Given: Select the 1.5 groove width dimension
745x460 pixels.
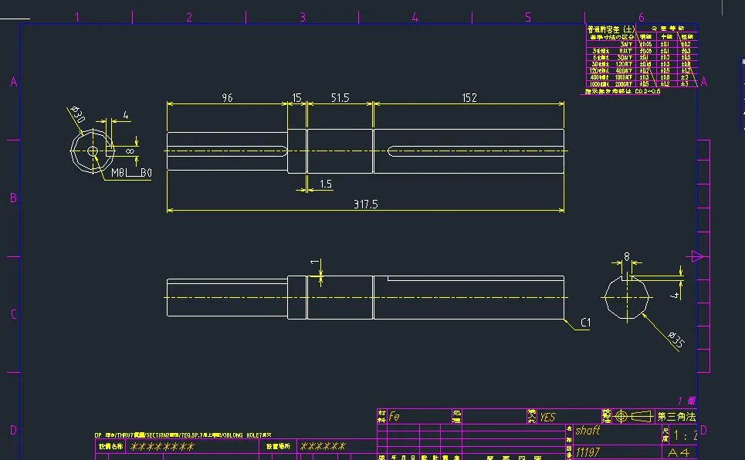Looking at the screenshot, I should point(325,184).
